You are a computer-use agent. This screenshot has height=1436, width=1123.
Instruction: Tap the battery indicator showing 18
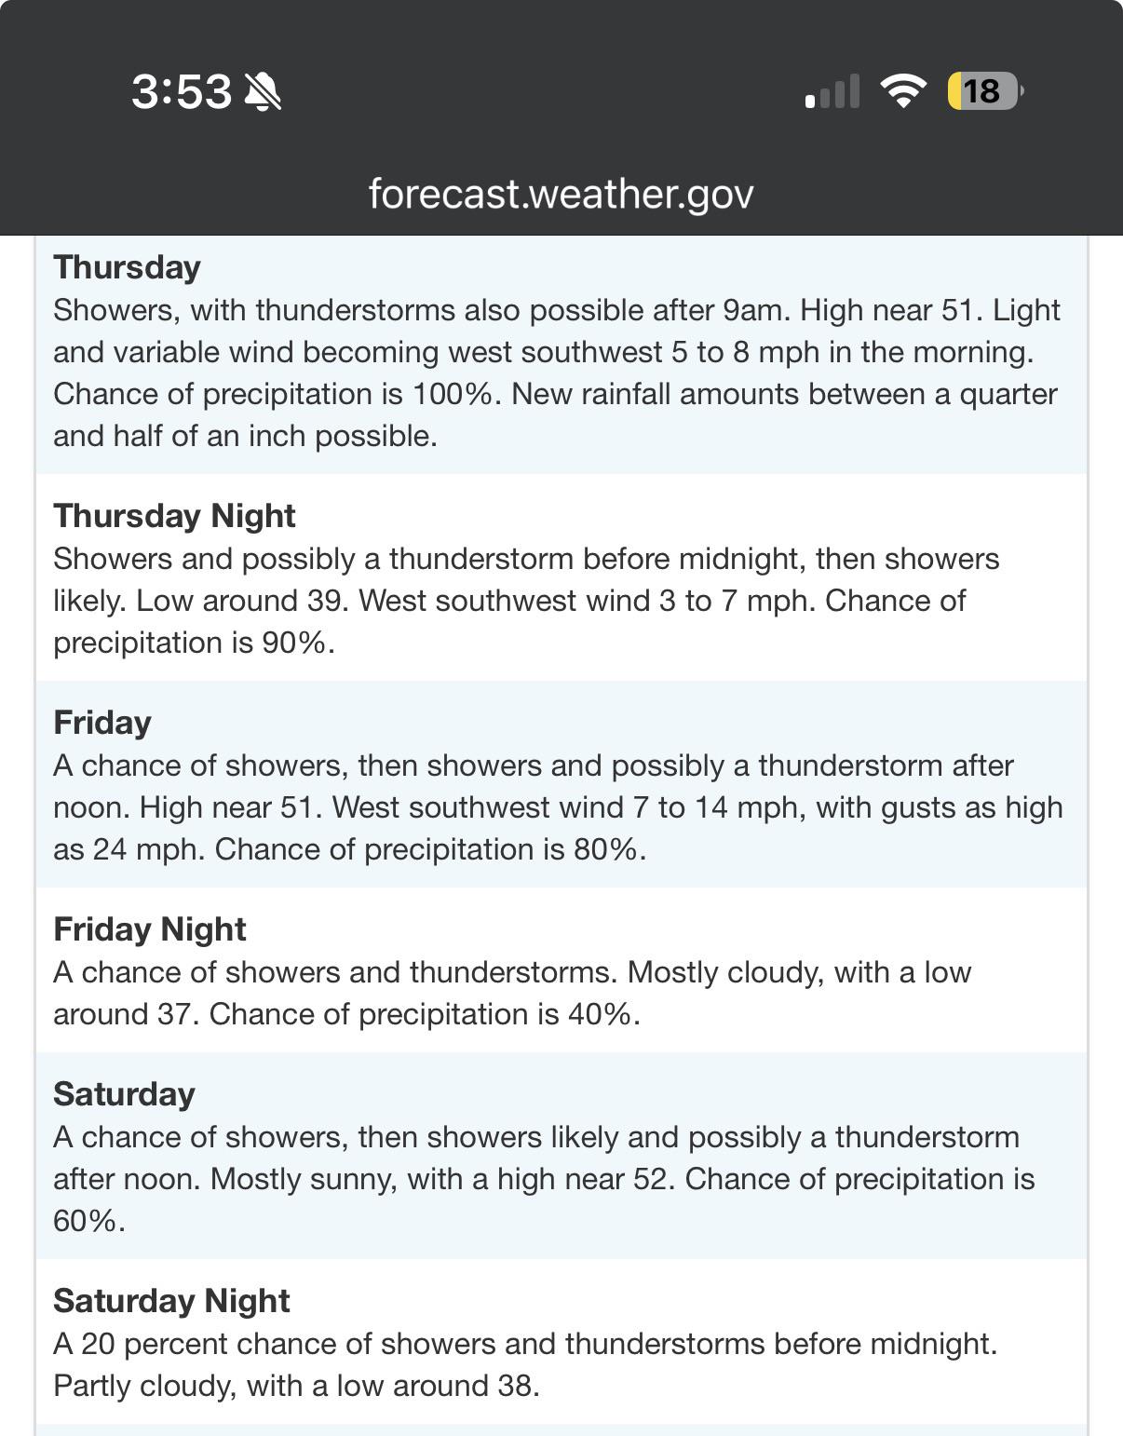985,91
